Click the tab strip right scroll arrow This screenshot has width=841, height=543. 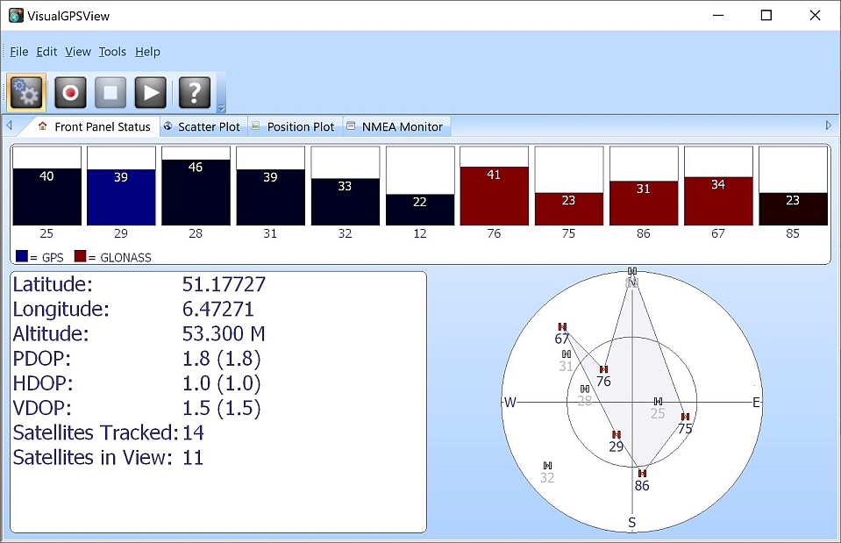tap(828, 125)
